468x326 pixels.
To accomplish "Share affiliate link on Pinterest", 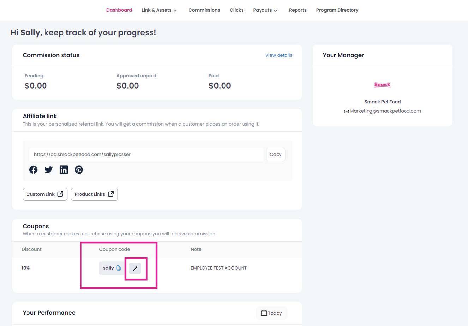I will [x=79, y=170].
